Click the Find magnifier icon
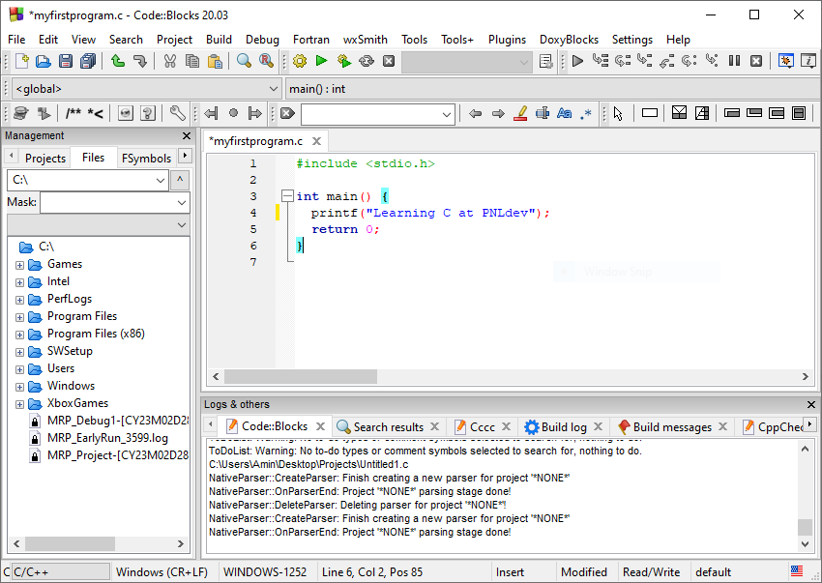The height and width of the screenshot is (583, 822). coord(244,61)
